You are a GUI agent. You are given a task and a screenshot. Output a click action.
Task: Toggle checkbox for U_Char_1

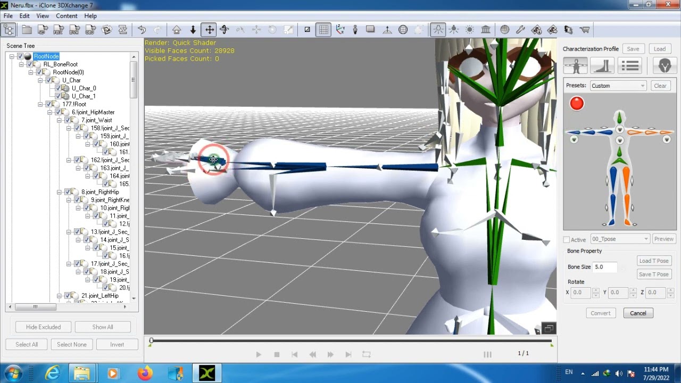(59, 96)
